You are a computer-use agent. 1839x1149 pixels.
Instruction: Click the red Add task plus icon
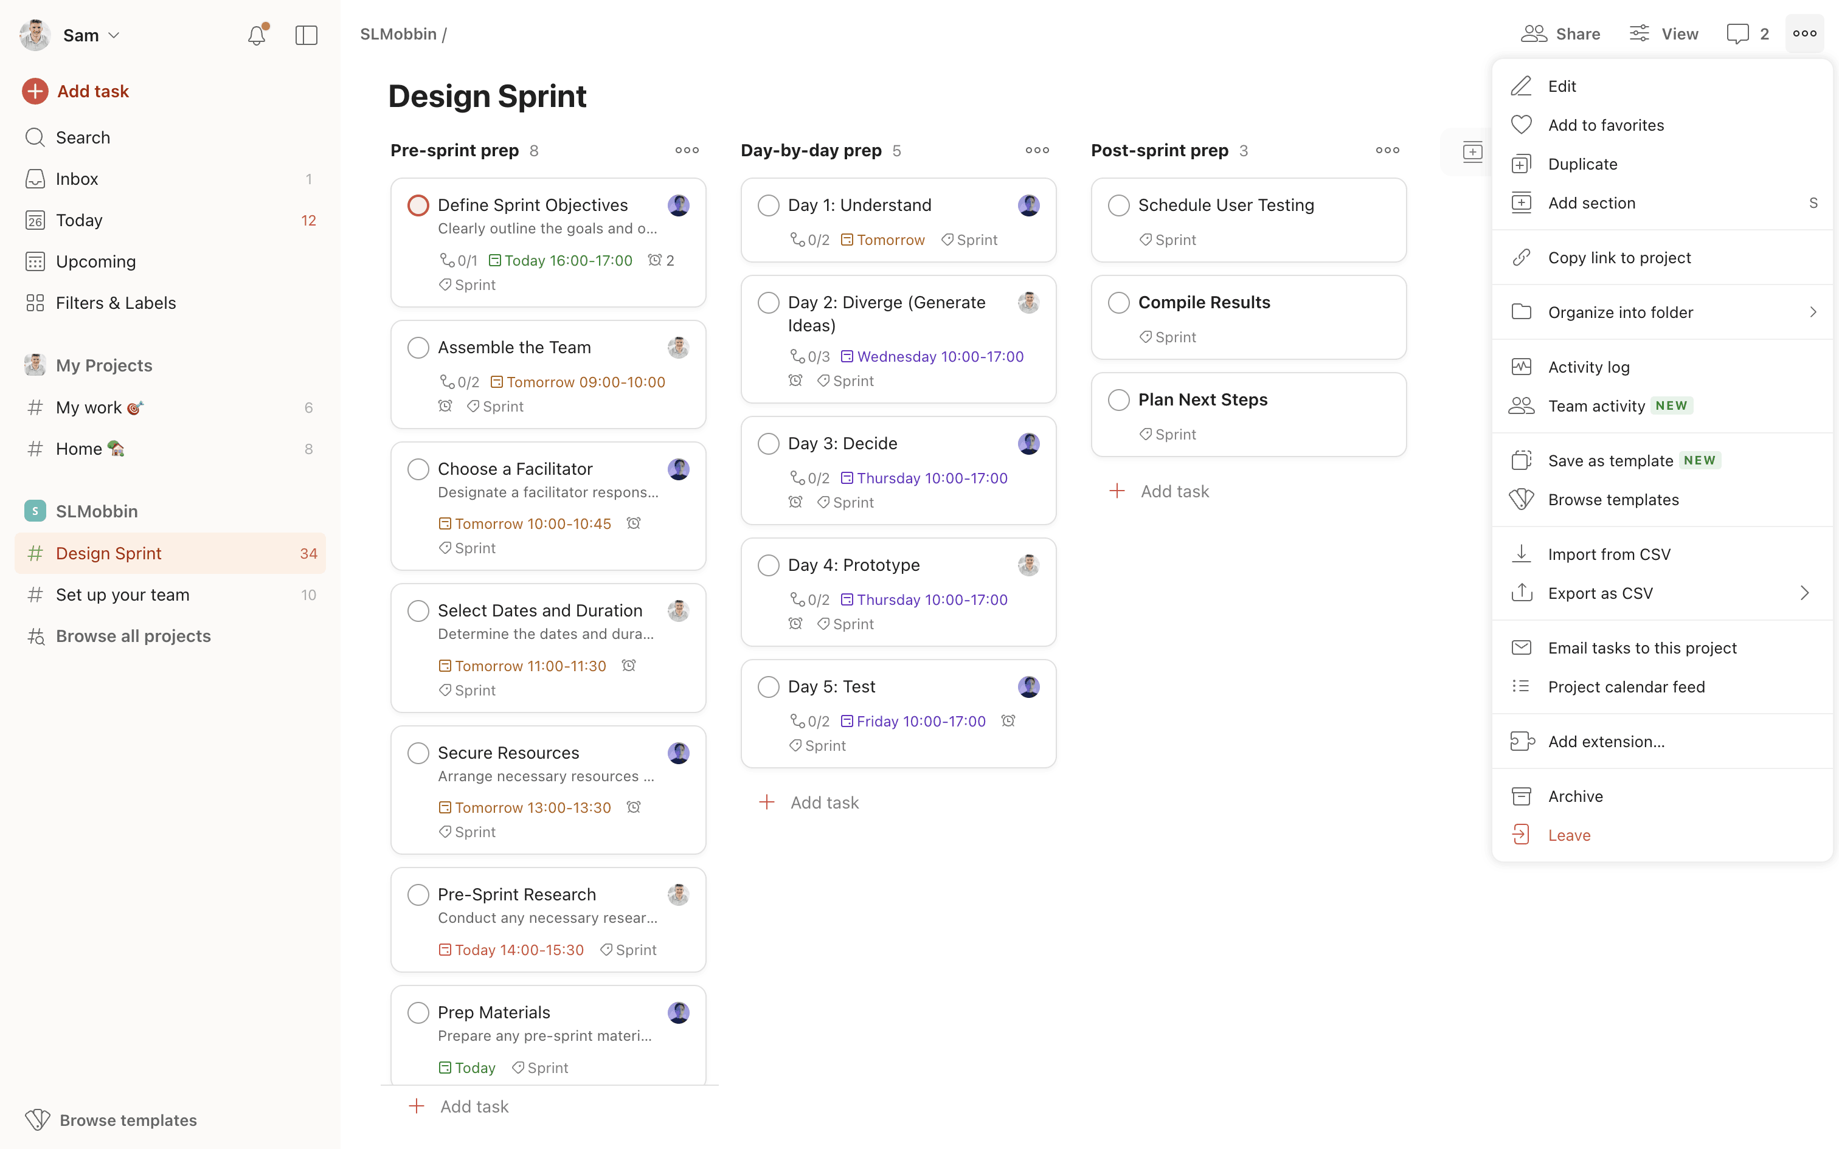tap(35, 91)
